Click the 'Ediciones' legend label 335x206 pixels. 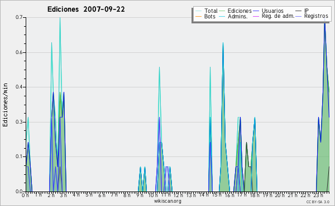[x=240, y=11]
